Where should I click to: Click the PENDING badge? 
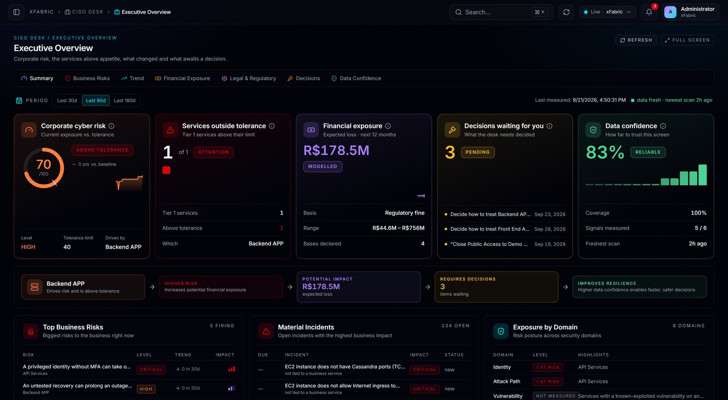point(478,152)
